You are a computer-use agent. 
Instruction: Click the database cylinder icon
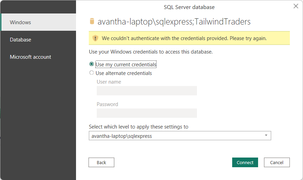pos(92,21)
